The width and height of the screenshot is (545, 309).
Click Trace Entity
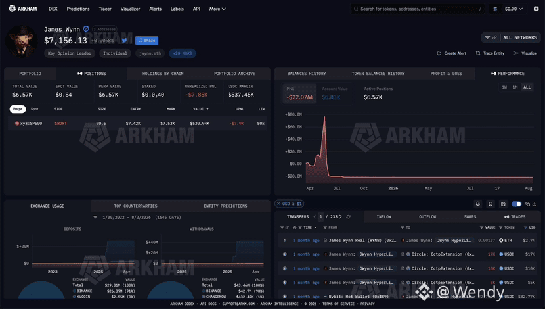coord(490,53)
